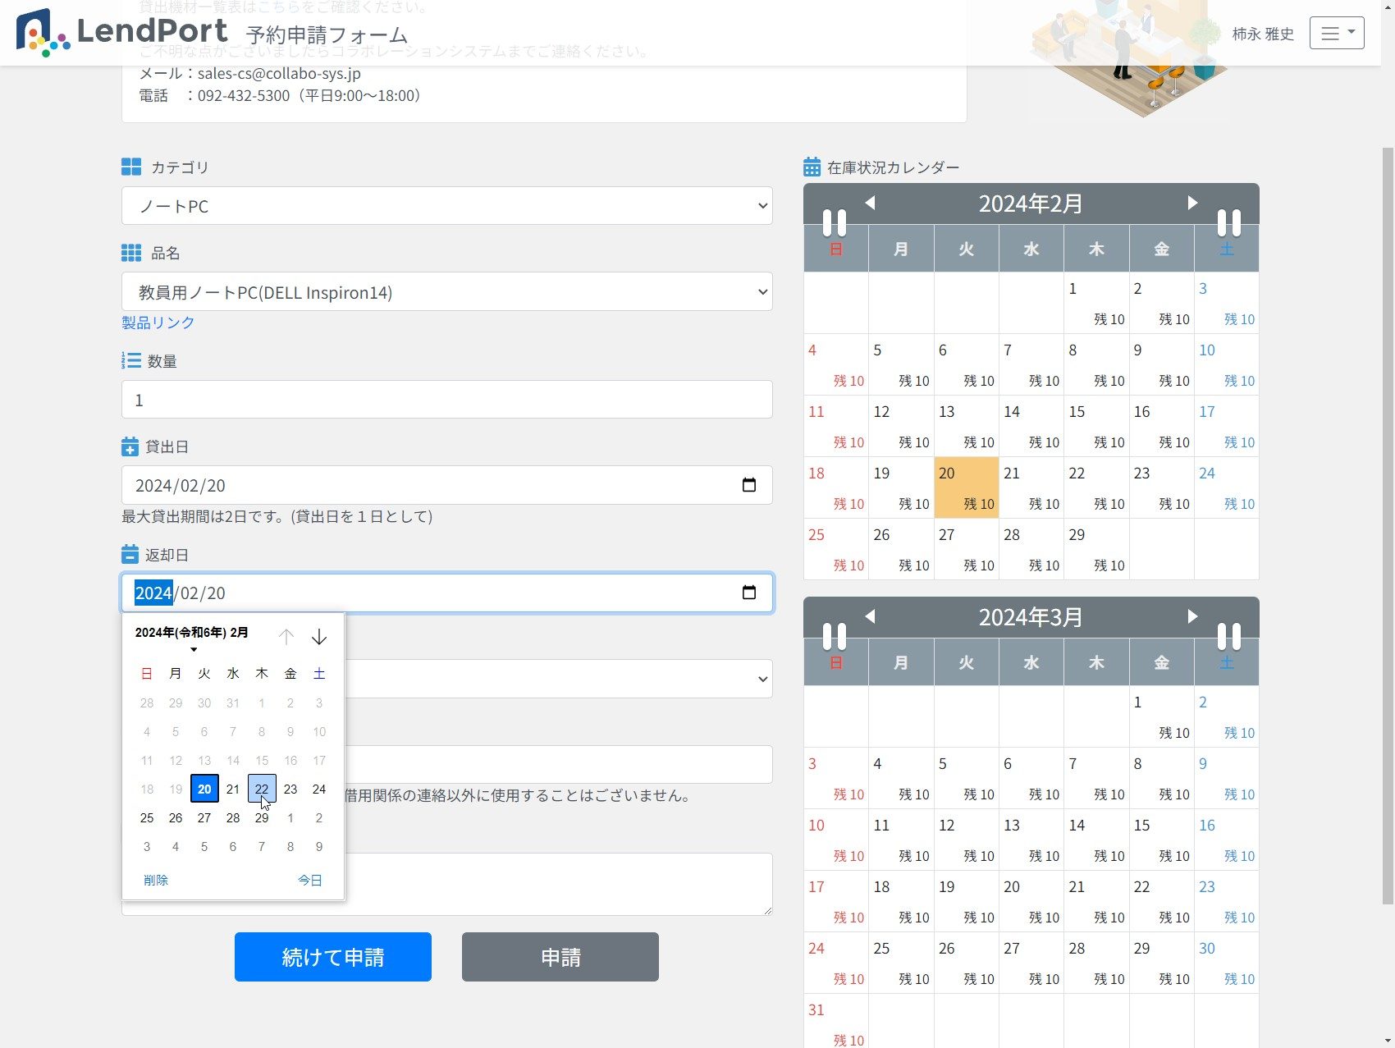Viewport: 1395px width, 1048px height.
Task: Select March 30 in stock calendar
Action: pos(1227,963)
